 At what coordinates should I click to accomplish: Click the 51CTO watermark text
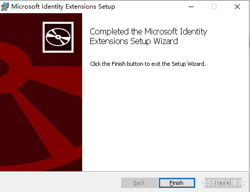[223, 183]
